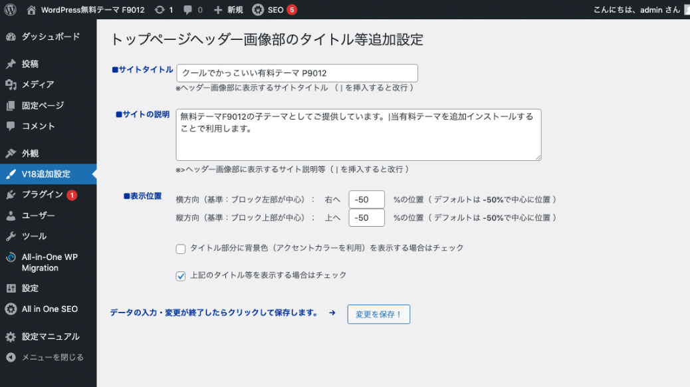Click the 設定マニュアル gear icon
This screenshot has width=690, height=387.
(x=11, y=337)
